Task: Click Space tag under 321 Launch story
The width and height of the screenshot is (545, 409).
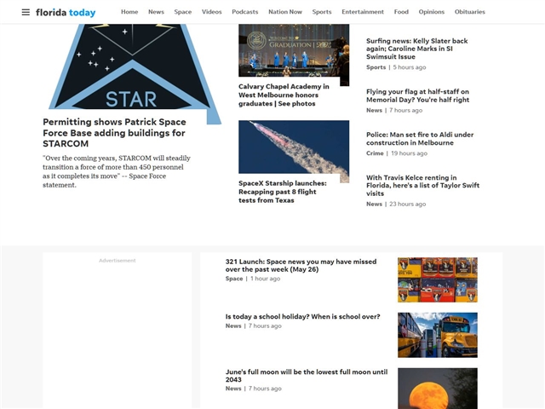Action: click(x=234, y=279)
